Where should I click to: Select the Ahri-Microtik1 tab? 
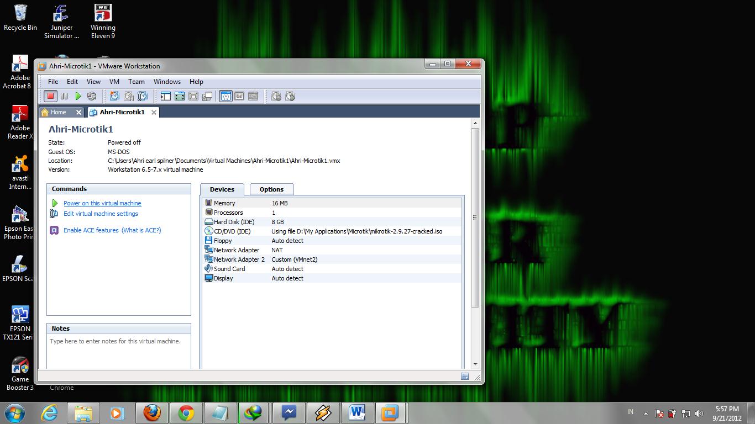(122, 112)
